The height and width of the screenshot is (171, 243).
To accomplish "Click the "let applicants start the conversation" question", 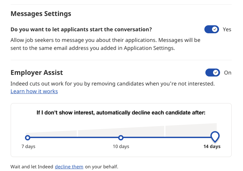I will pyautogui.click(x=81, y=29).
